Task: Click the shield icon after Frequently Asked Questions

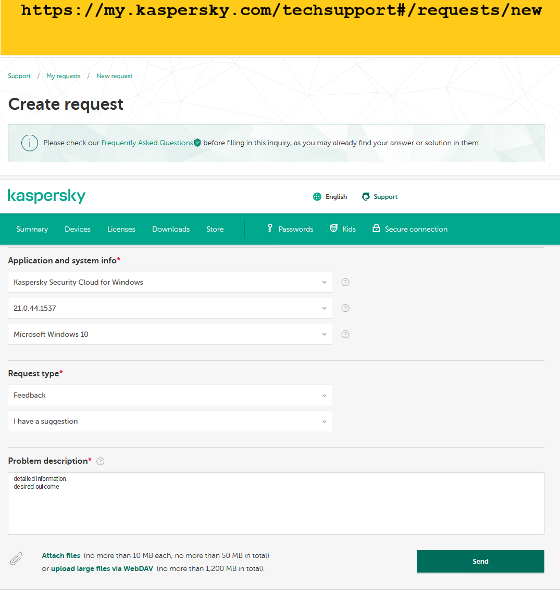Action: pyautogui.click(x=197, y=143)
